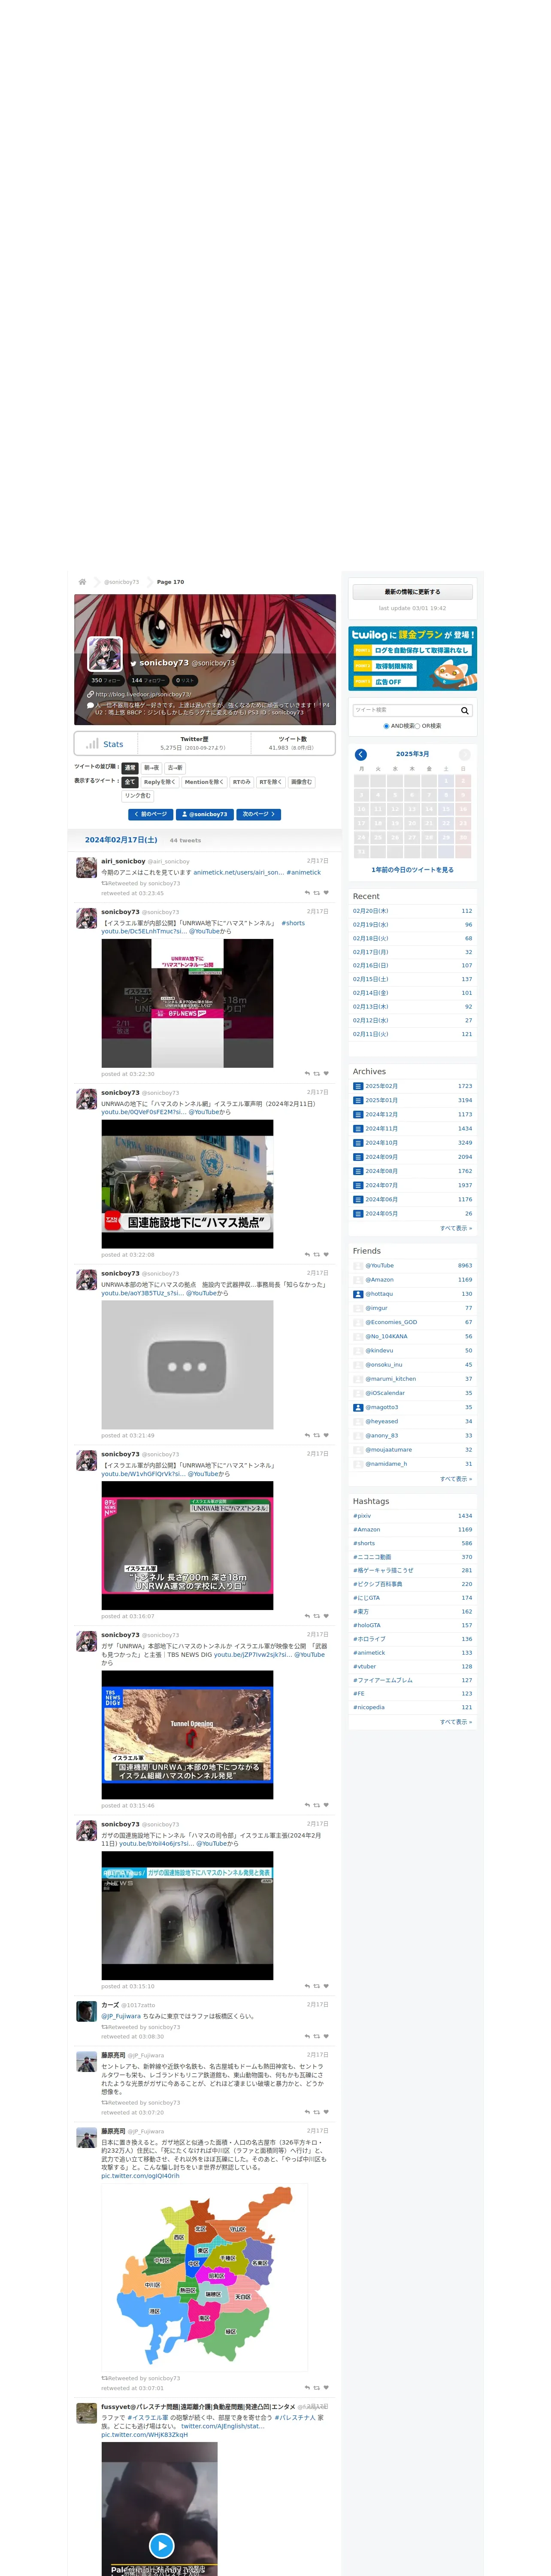Open the #Amazon hashtag link
The width and height of the screenshot is (551, 2576).
tap(366, 1530)
